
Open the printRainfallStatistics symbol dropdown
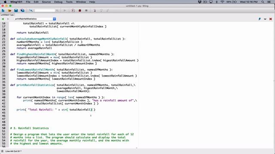tap(55, 19)
